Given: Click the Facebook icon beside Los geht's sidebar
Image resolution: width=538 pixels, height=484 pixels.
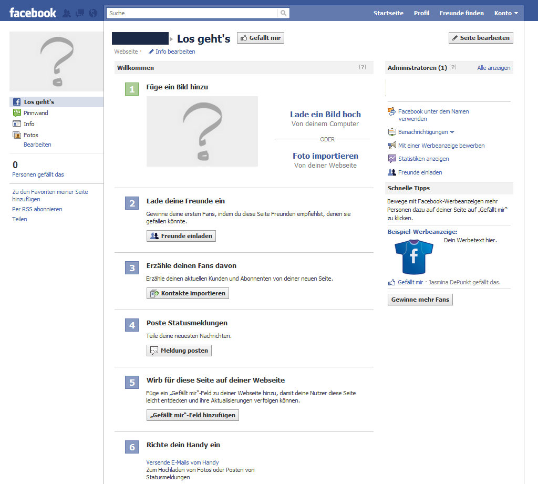Looking at the screenshot, I should click(17, 102).
